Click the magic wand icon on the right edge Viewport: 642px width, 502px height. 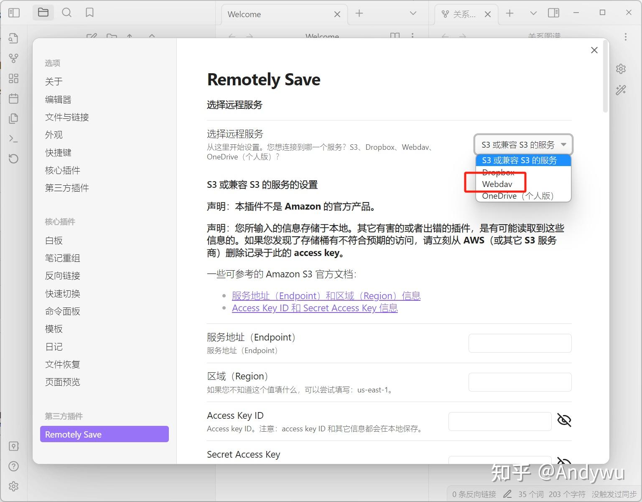point(621,90)
